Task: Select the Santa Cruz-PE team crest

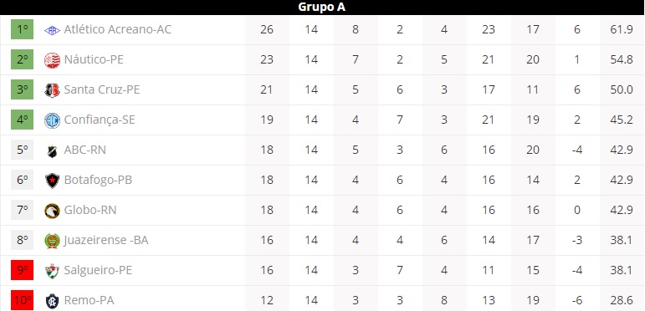Action: [x=52, y=90]
